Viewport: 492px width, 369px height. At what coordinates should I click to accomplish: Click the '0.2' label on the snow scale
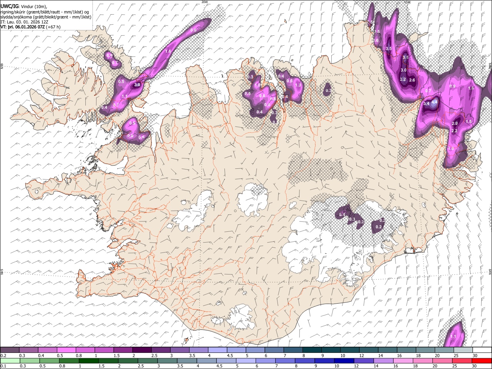click(3, 356)
